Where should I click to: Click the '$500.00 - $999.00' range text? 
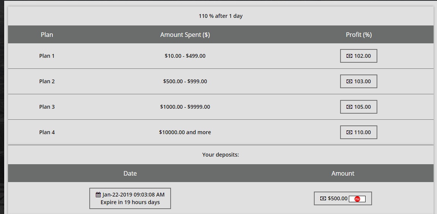[185, 81]
